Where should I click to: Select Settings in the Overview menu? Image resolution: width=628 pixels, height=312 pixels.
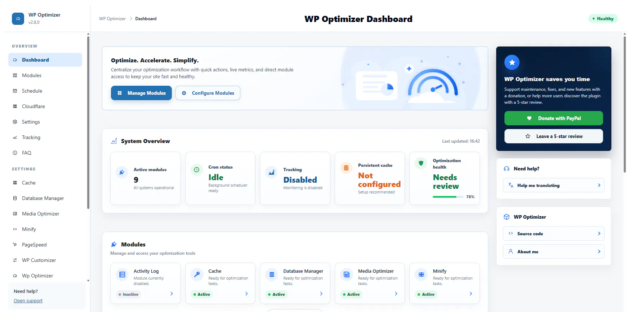[45, 122]
